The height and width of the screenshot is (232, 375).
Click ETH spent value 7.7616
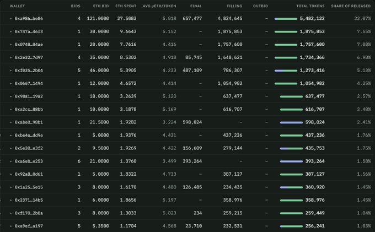(128, 45)
